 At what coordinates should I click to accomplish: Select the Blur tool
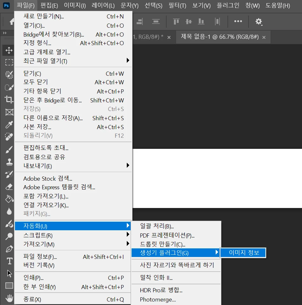pos(9,211)
